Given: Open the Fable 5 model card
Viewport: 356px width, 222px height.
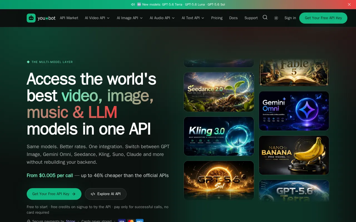Looking at the screenshot, I should point(294,72).
